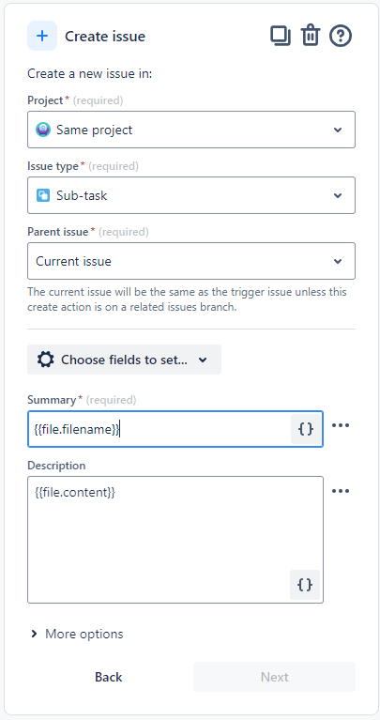Click the Back button
Screen dimensions: 380x720
click(x=109, y=677)
